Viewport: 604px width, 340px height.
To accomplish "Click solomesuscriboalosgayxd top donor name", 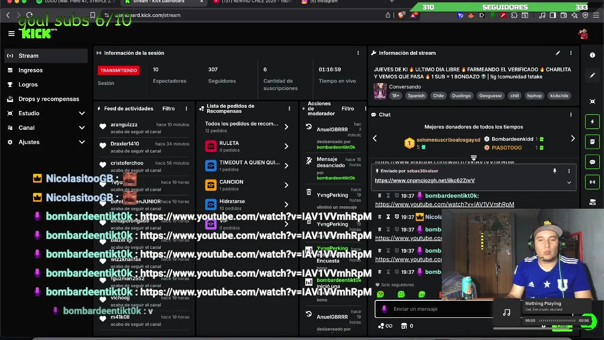I will point(448,140).
